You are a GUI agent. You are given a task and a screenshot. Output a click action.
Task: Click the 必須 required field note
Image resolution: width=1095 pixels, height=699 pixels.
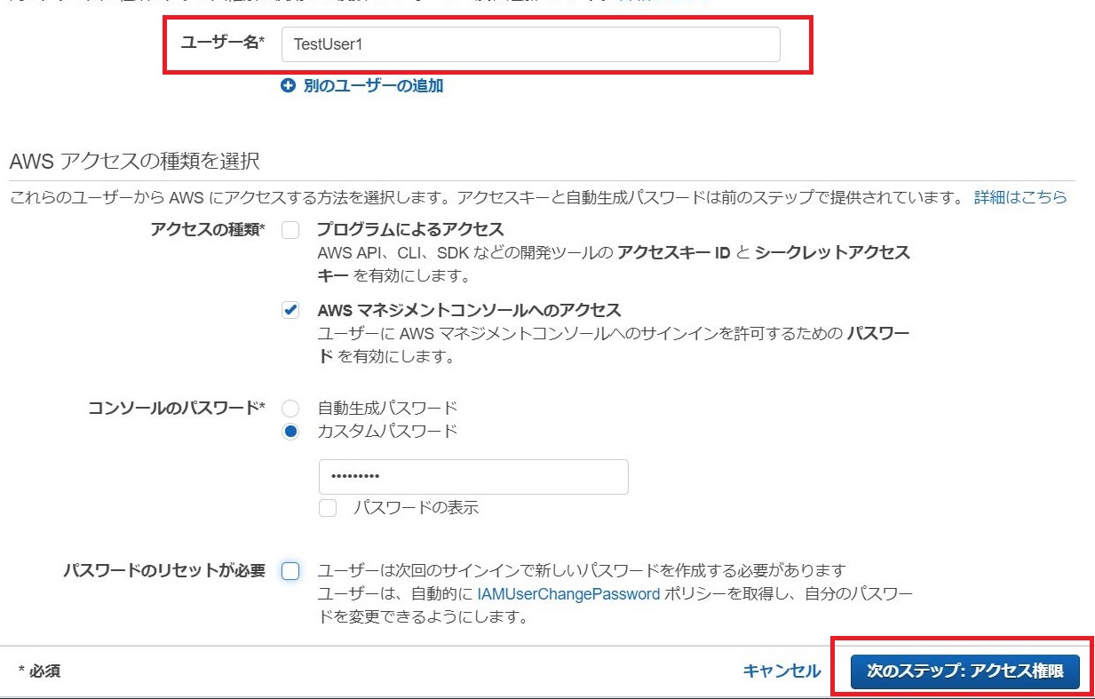(36, 672)
